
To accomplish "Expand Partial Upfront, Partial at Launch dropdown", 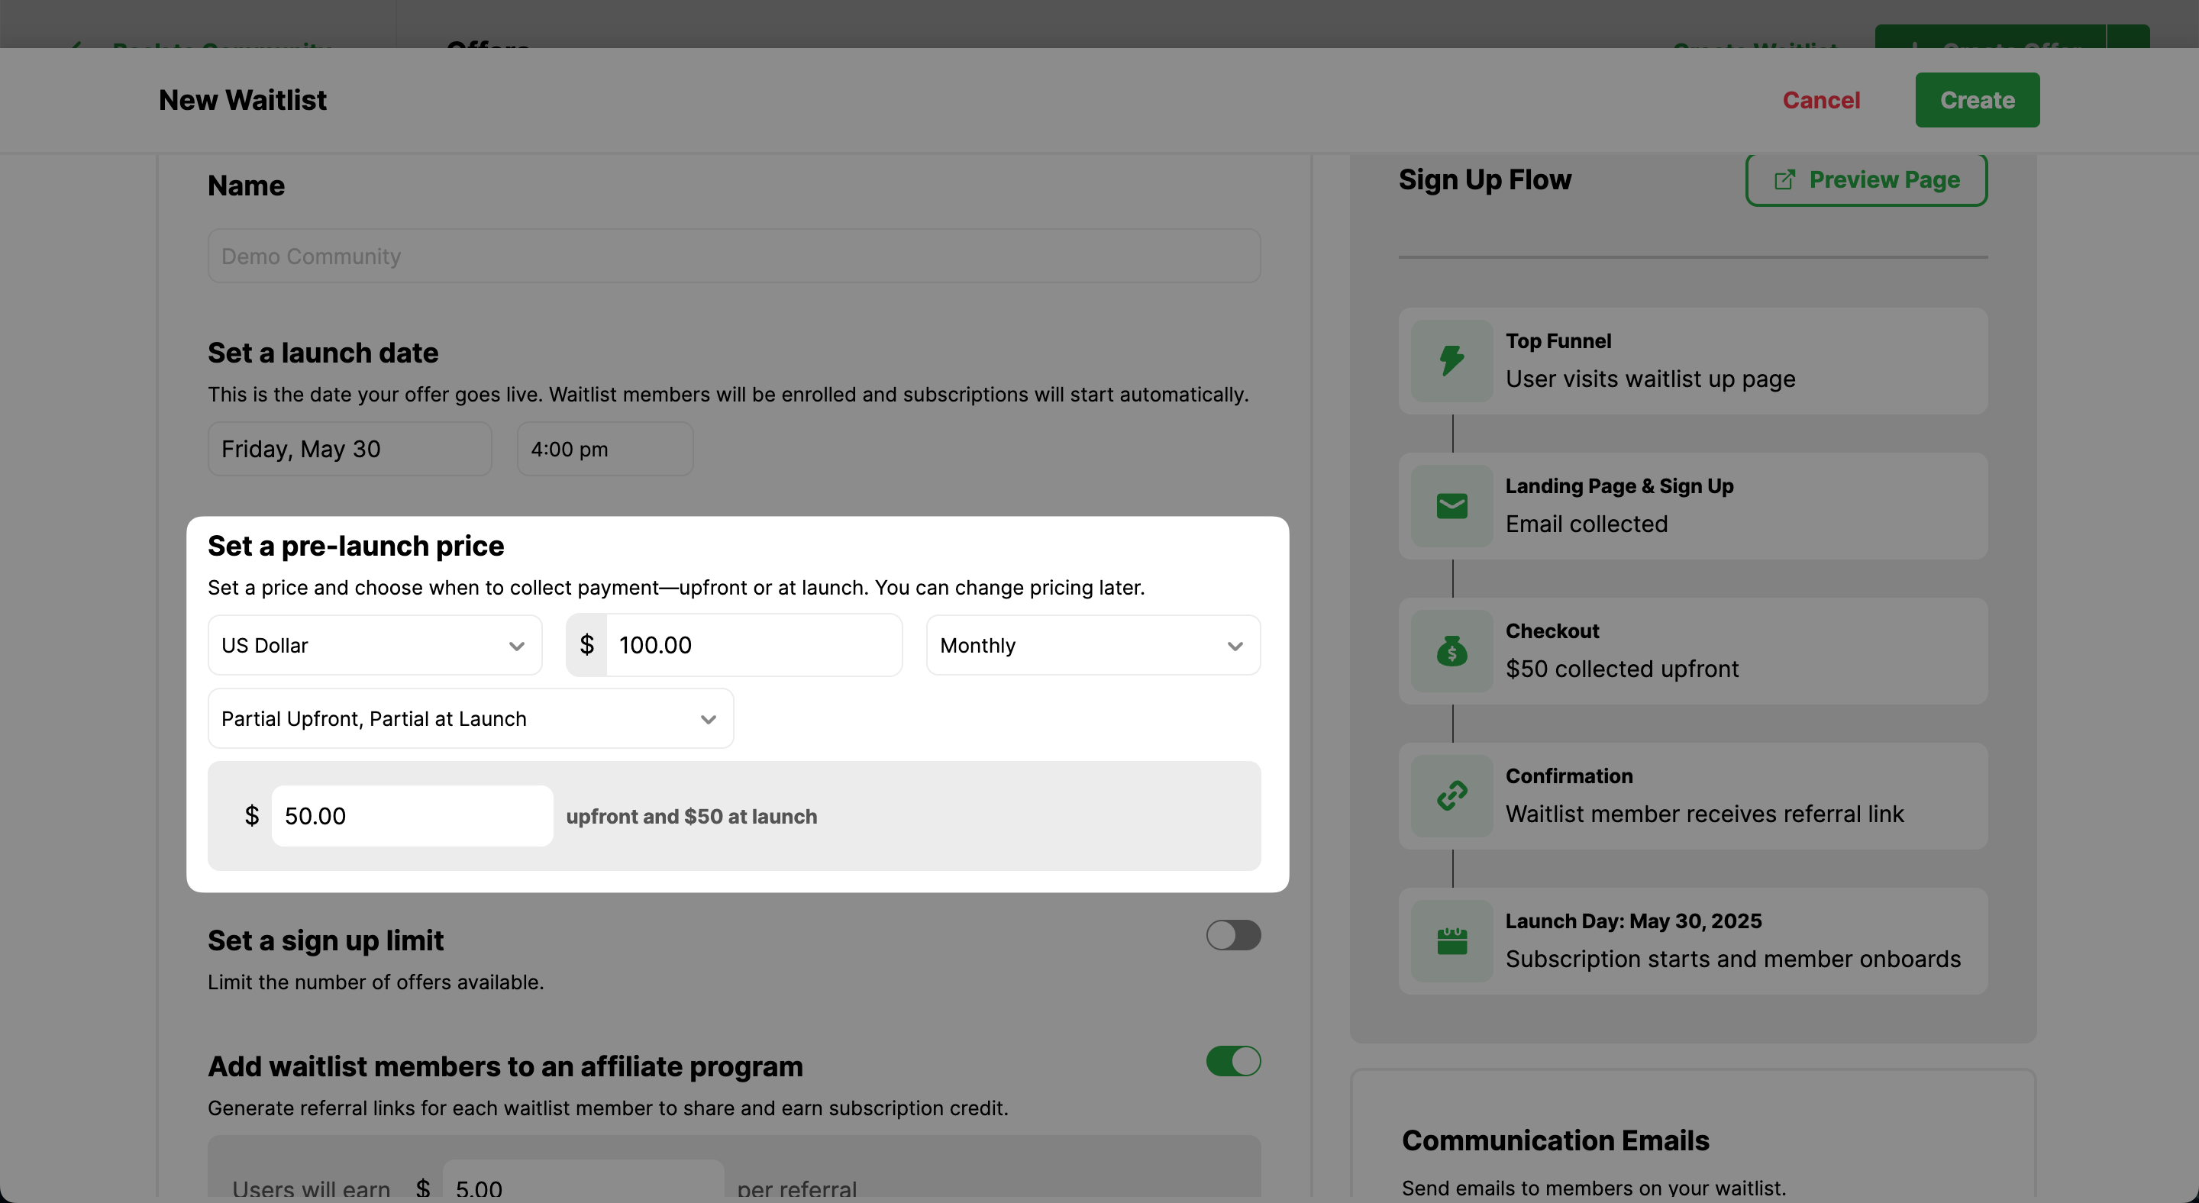I will point(470,718).
